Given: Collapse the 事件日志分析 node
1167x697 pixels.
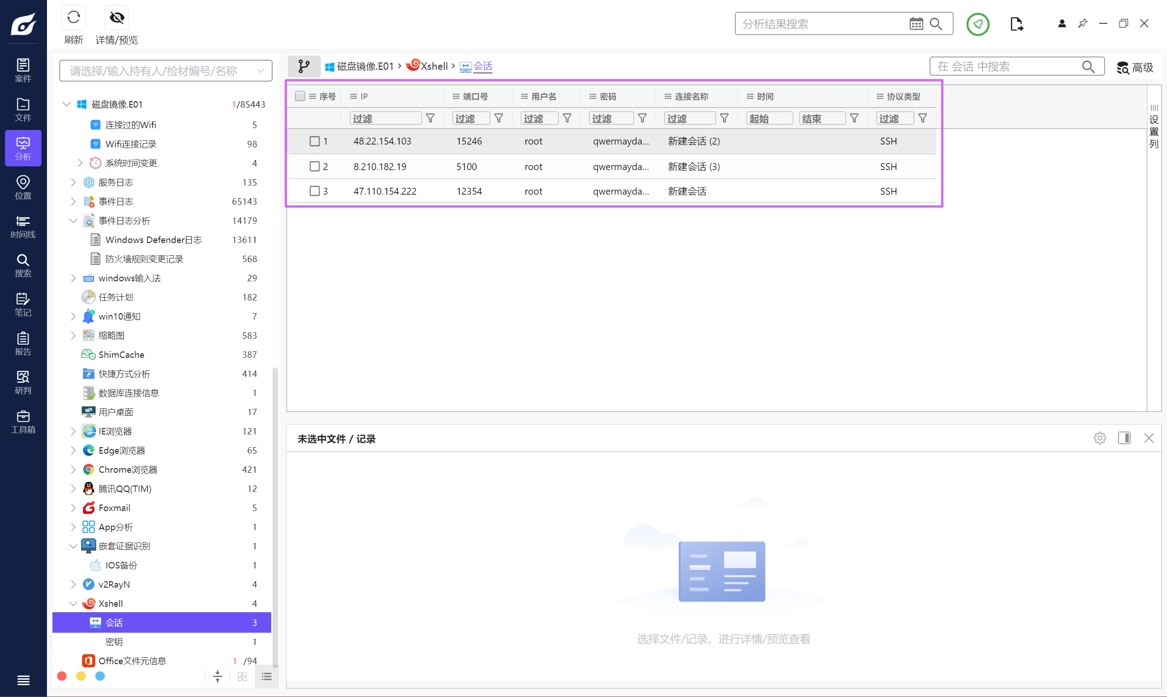Looking at the screenshot, I should point(73,220).
